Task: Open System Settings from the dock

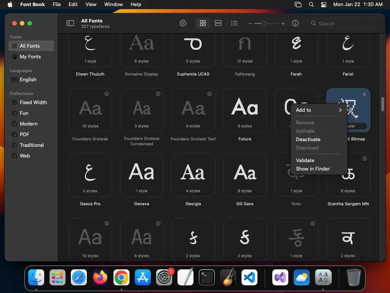Action: click(x=164, y=277)
